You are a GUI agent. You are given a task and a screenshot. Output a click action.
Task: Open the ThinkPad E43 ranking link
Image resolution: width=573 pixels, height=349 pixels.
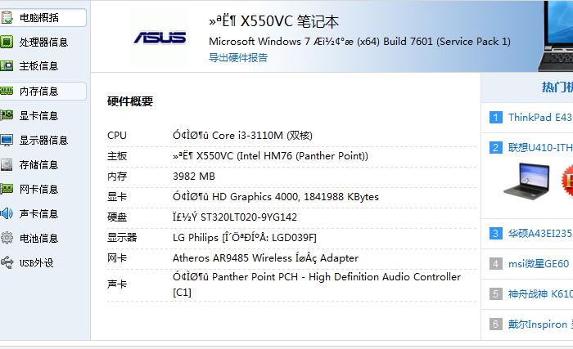pyautogui.click(x=539, y=117)
